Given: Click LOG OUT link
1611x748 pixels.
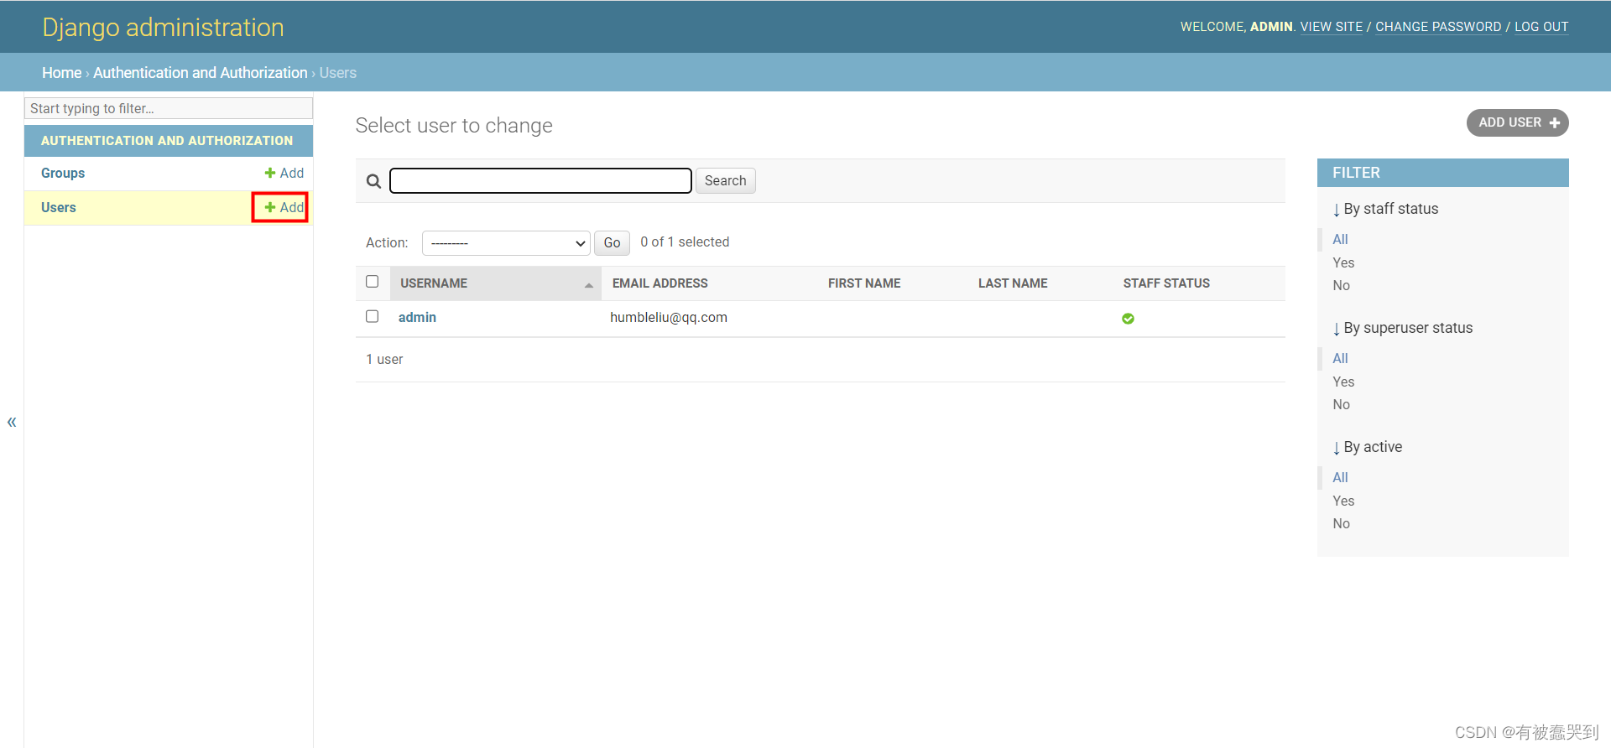Looking at the screenshot, I should coord(1541,27).
